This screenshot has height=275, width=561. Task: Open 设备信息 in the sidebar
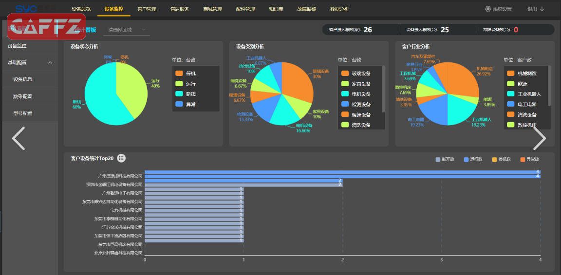(x=23, y=79)
